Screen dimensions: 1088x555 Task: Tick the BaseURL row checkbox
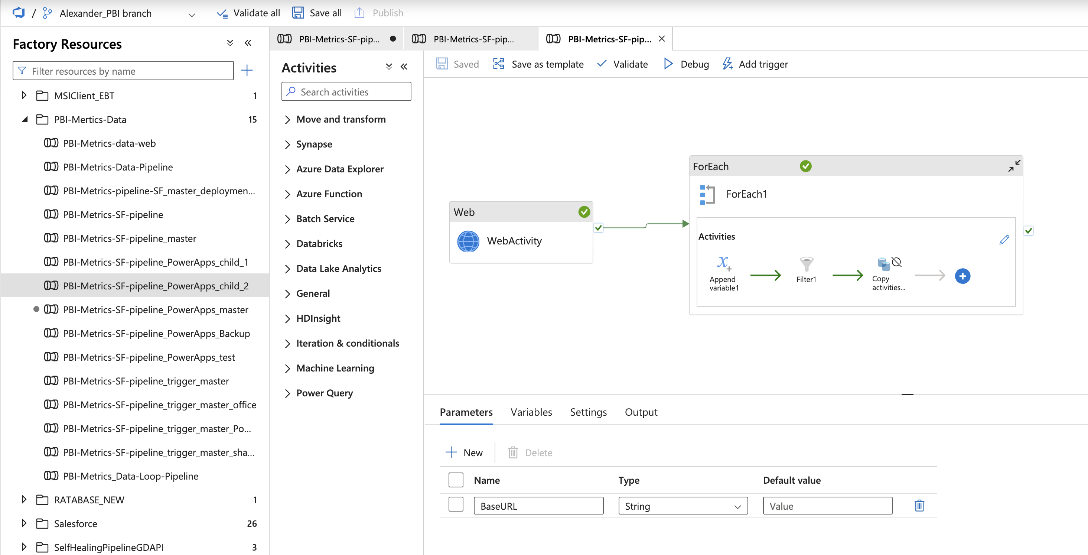tap(455, 504)
